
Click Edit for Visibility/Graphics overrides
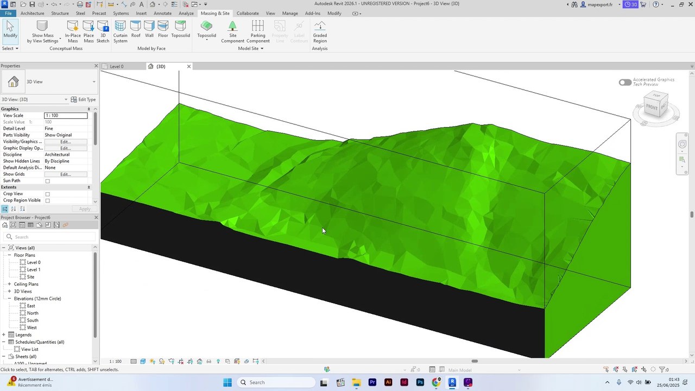[x=66, y=142]
